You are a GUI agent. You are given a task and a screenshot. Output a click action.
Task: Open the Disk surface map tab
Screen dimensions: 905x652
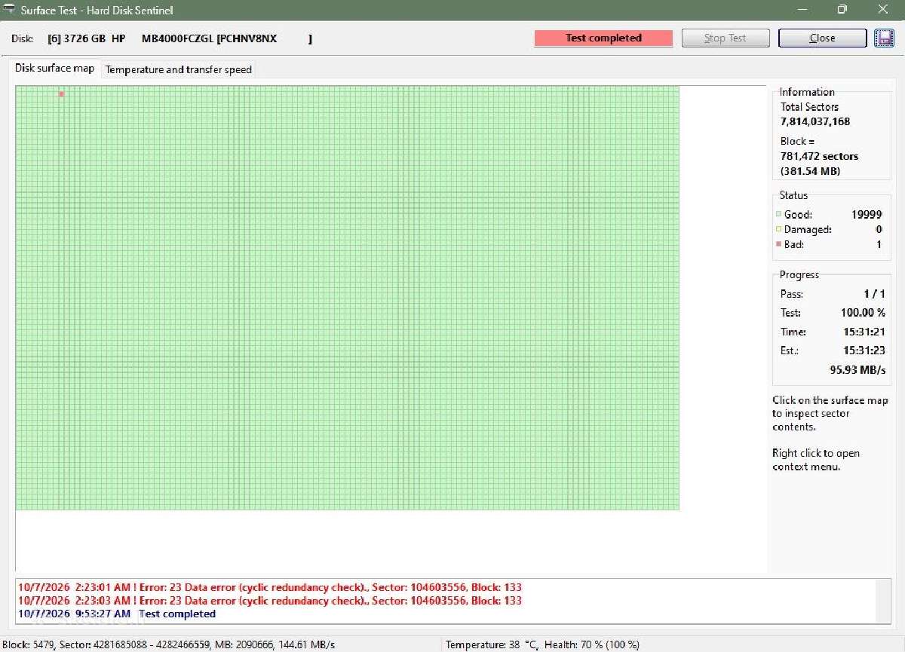pyautogui.click(x=55, y=68)
